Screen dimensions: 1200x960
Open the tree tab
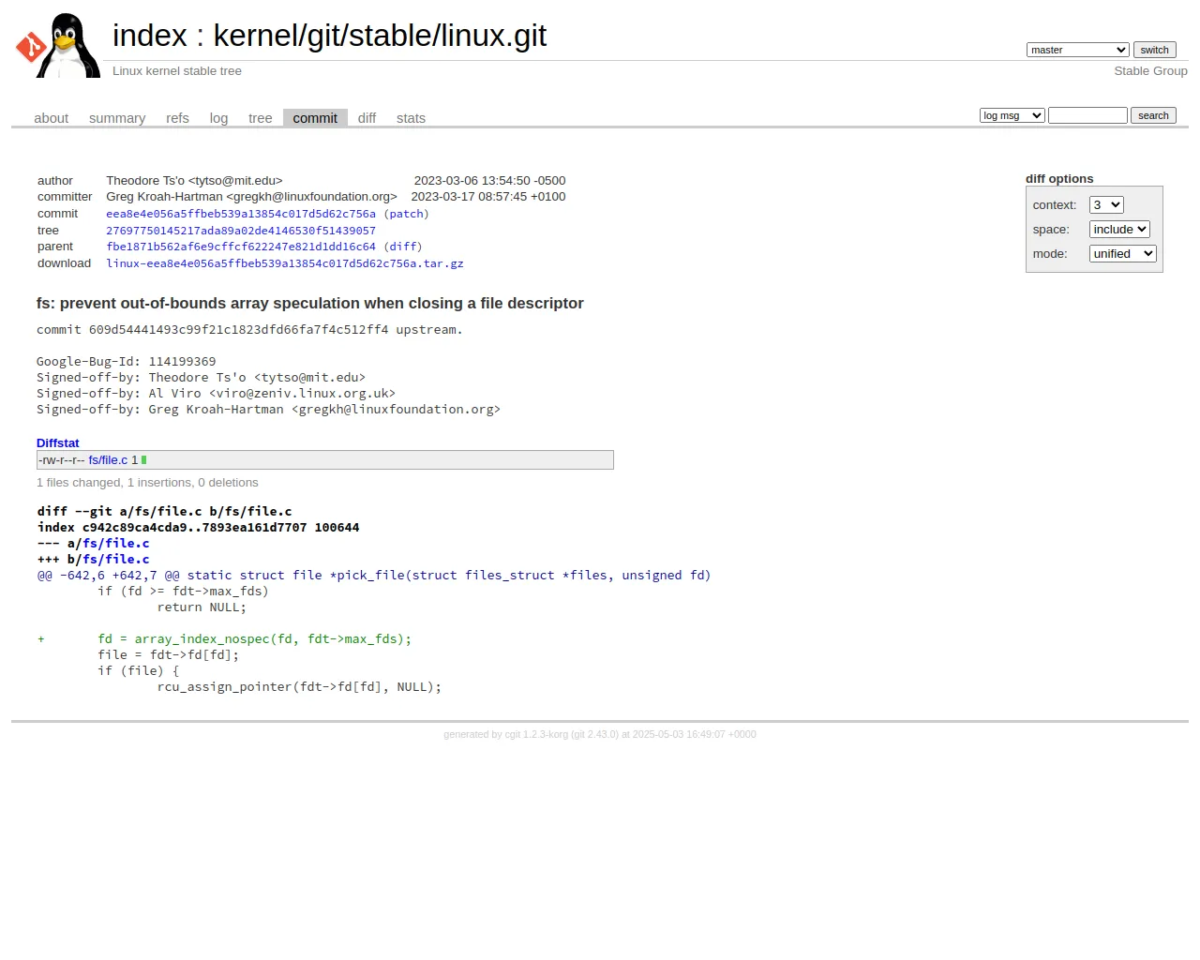261,118
